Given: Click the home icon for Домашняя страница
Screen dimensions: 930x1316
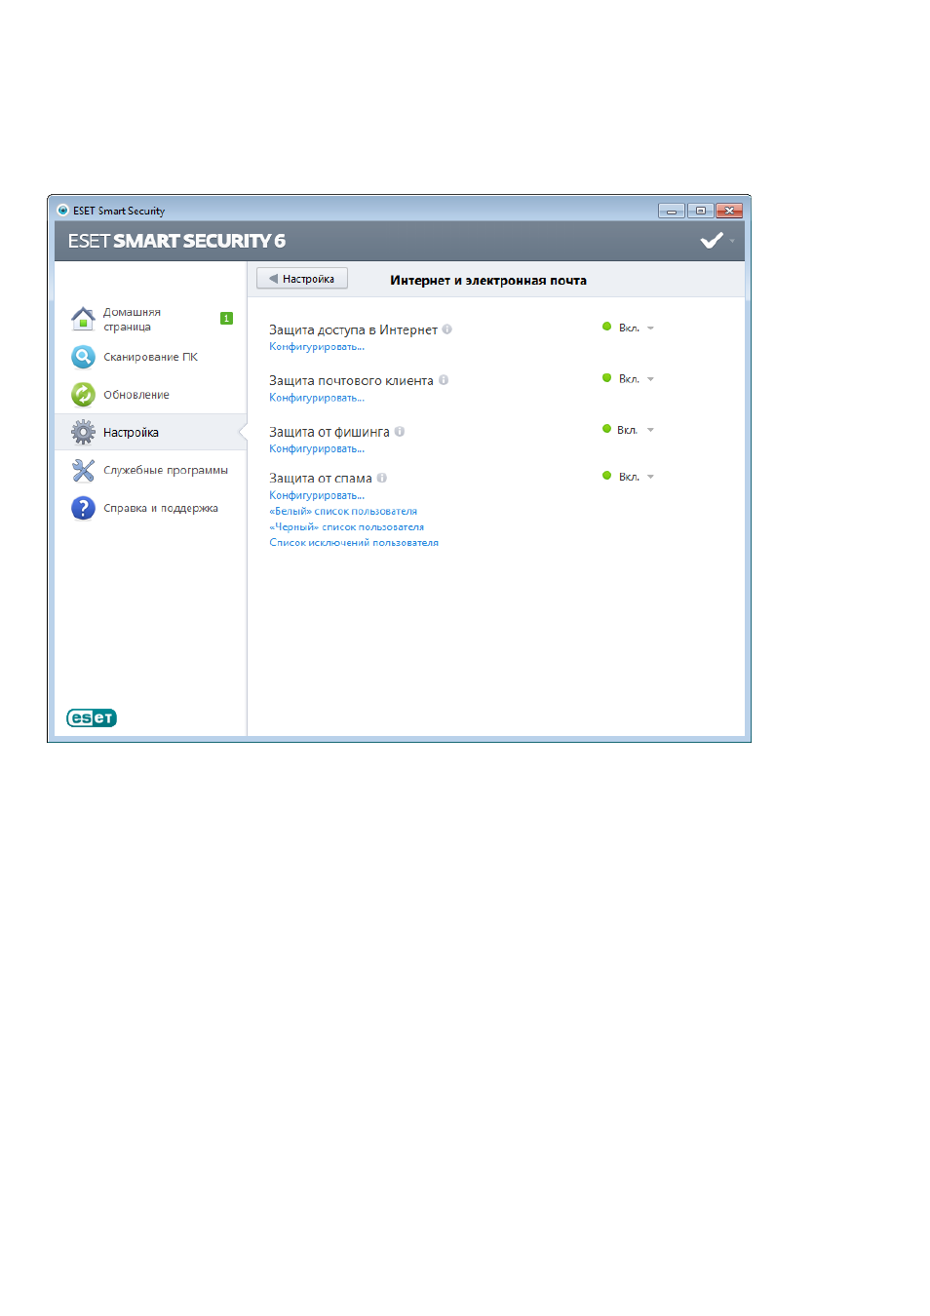Looking at the screenshot, I should click(x=83, y=319).
